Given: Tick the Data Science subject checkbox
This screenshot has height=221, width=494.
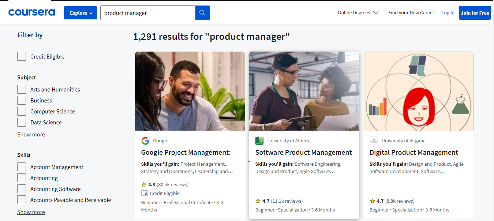Looking at the screenshot, I should pos(22,122).
